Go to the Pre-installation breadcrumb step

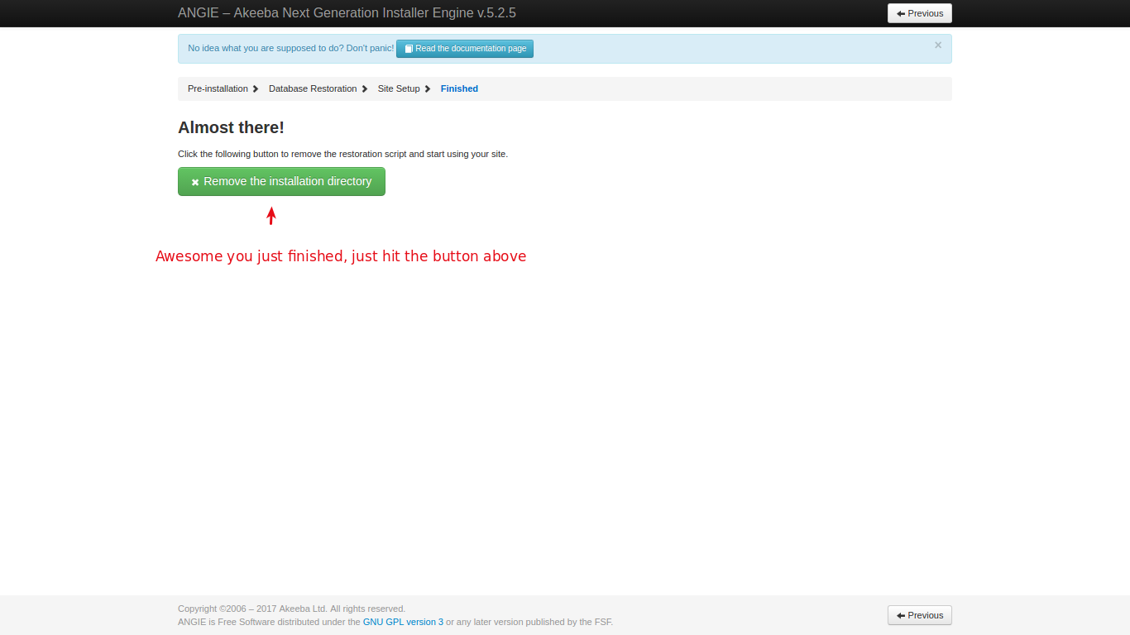[x=218, y=88]
